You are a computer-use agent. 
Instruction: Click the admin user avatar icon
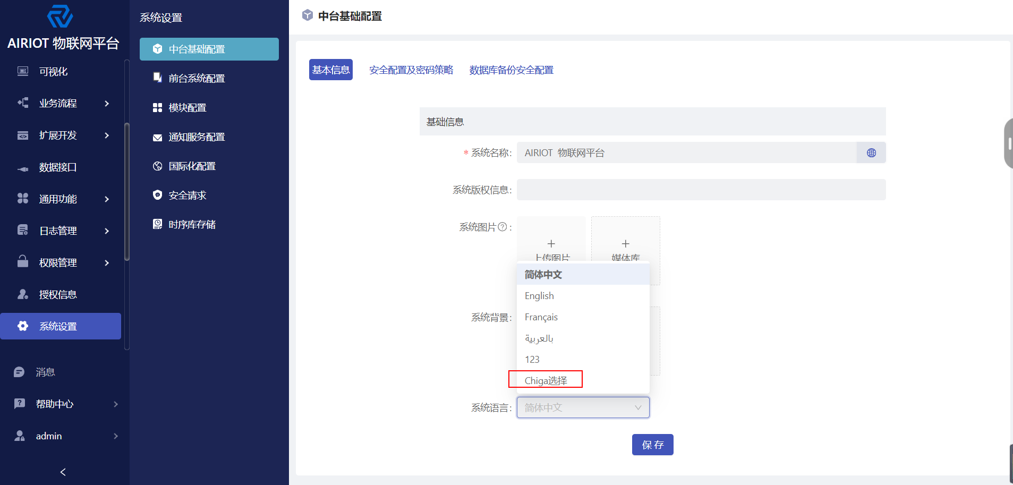click(19, 436)
